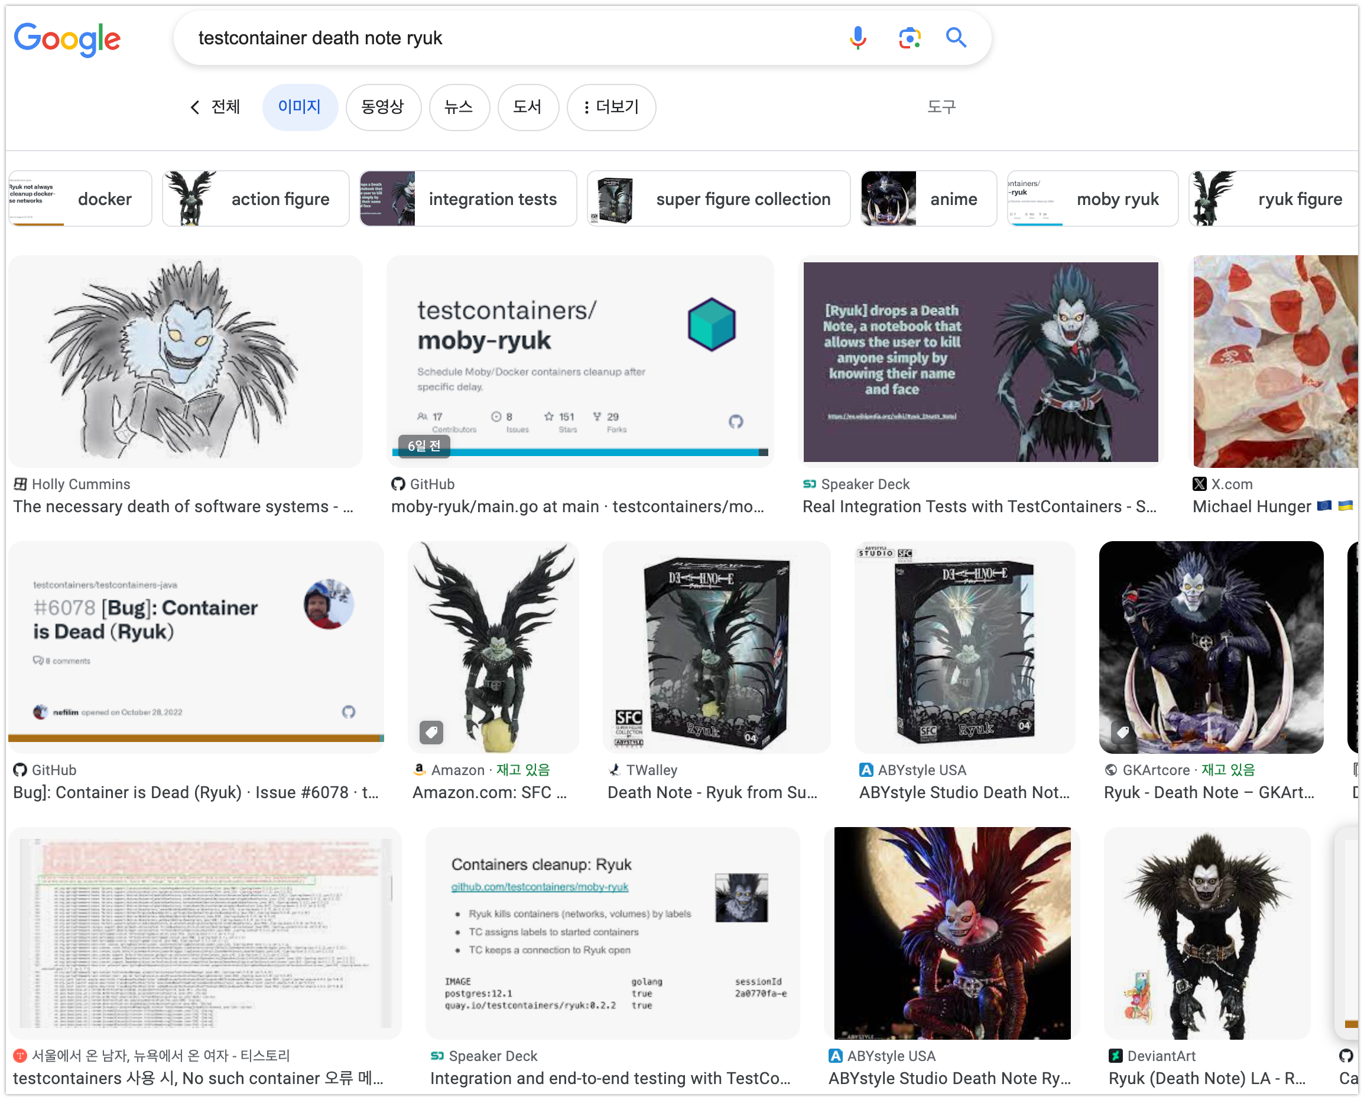Viewport: 1364px width, 1100px height.
Task: Click the price tag icon on GKArtcore image
Action: (x=1122, y=733)
